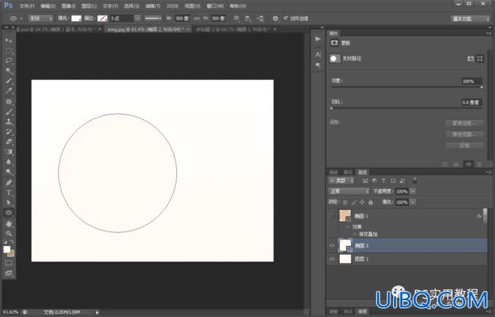
Task: Open the 文件(F) menu
Action: (27, 6)
